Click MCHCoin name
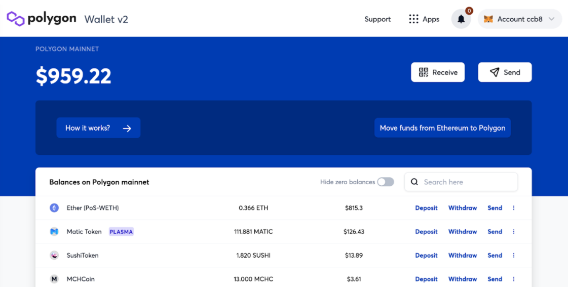This screenshot has height=287, width=568. 81,279
